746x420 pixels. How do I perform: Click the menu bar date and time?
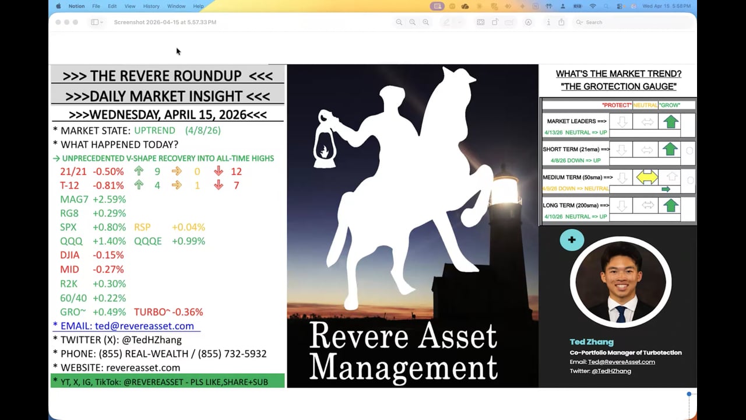coord(667,6)
